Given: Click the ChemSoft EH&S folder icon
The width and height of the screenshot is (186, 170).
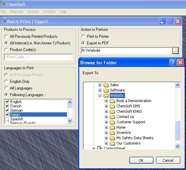Looking at the screenshot, I should pos(112,111).
